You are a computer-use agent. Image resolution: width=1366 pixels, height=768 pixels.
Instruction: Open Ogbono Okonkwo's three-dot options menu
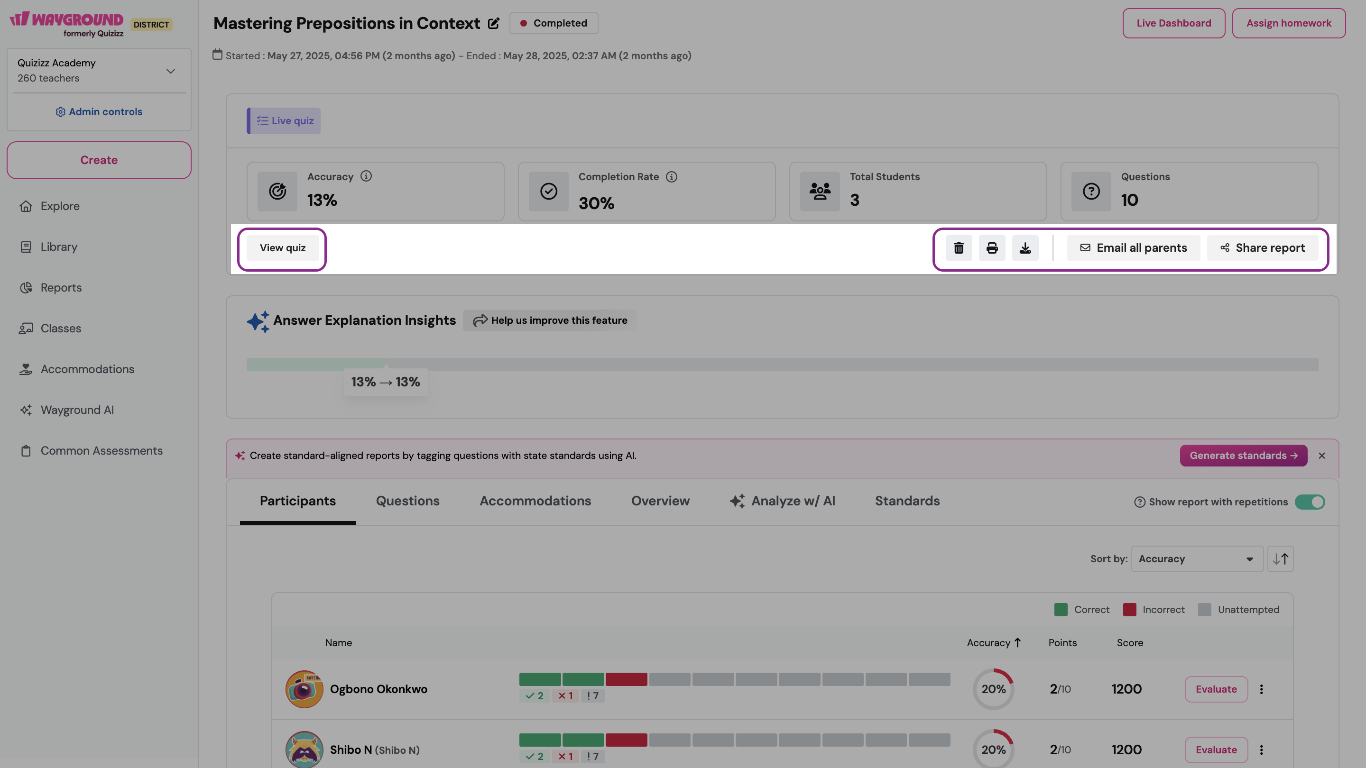tap(1262, 689)
